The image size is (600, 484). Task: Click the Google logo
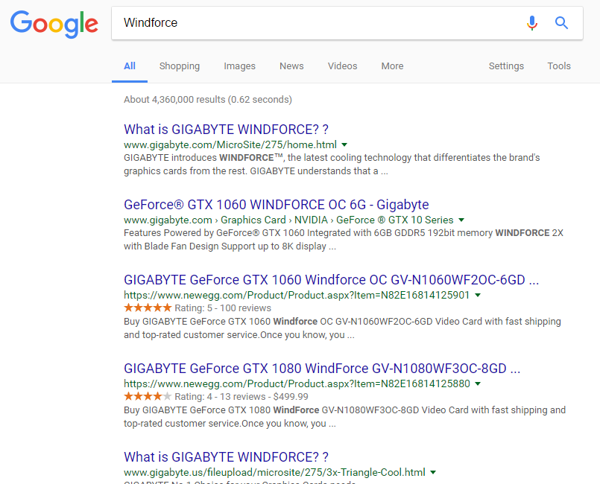pyautogui.click(x=54, y=24)
